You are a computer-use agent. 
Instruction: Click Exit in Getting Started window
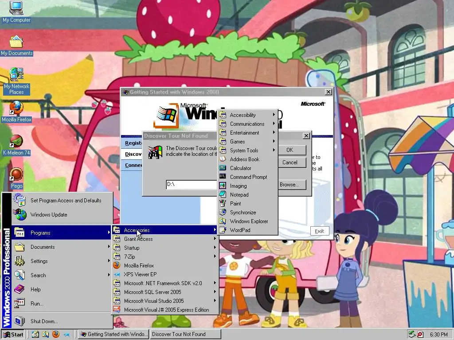pyautogui.click(x=320, y=231)
